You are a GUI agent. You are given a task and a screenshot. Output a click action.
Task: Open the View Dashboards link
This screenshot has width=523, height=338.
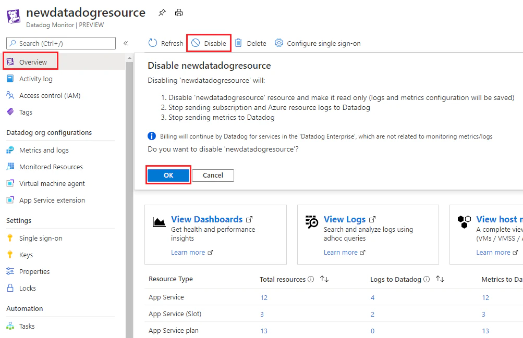207,219
